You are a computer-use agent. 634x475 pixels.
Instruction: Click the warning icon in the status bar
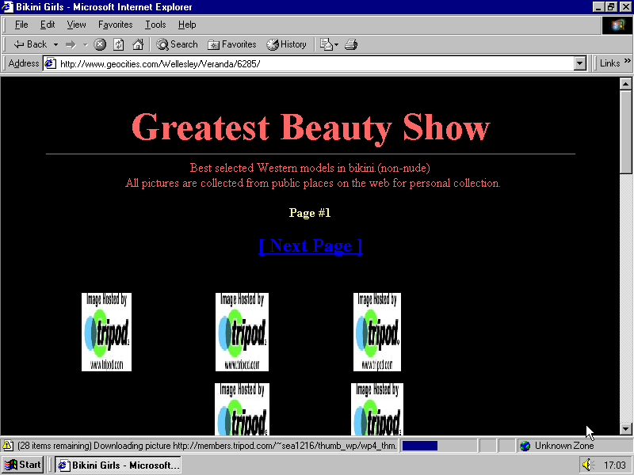pyautogui.click(x=7, y=446)
